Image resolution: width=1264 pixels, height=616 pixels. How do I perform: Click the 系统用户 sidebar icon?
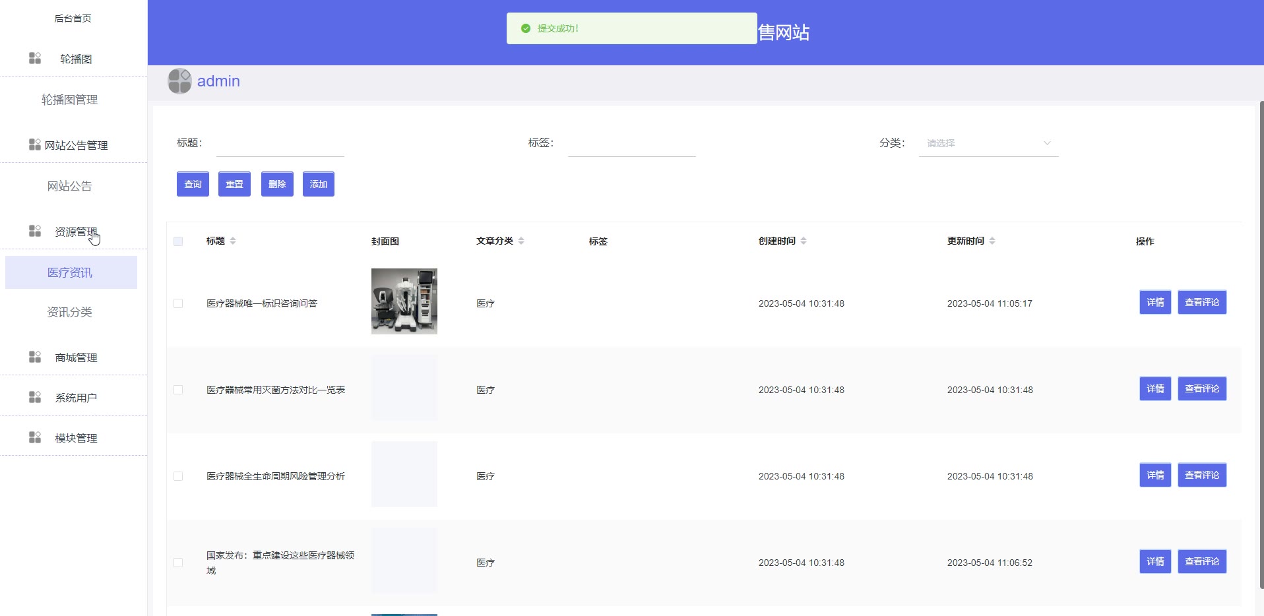(35, 397)
